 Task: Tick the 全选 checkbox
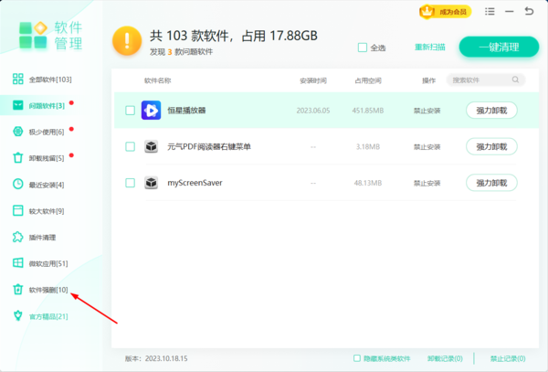point(363,48)
